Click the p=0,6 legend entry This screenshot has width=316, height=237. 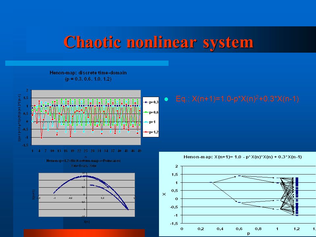151,112
